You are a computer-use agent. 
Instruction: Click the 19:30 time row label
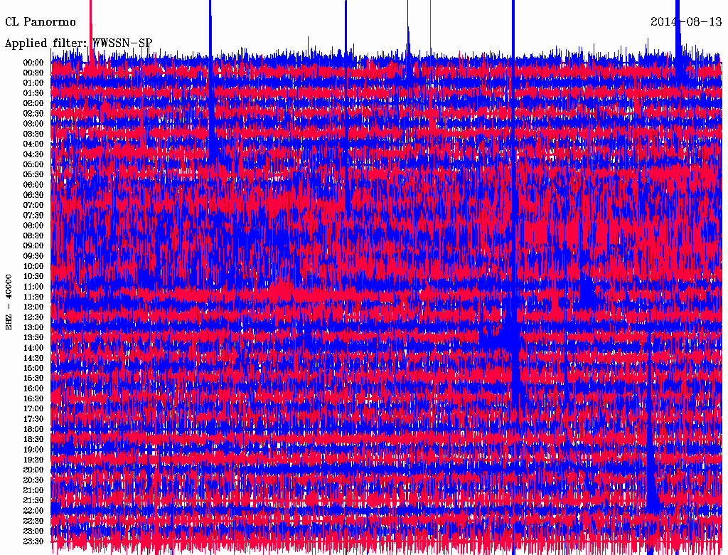pyautogui.click(x=33, y=460)
